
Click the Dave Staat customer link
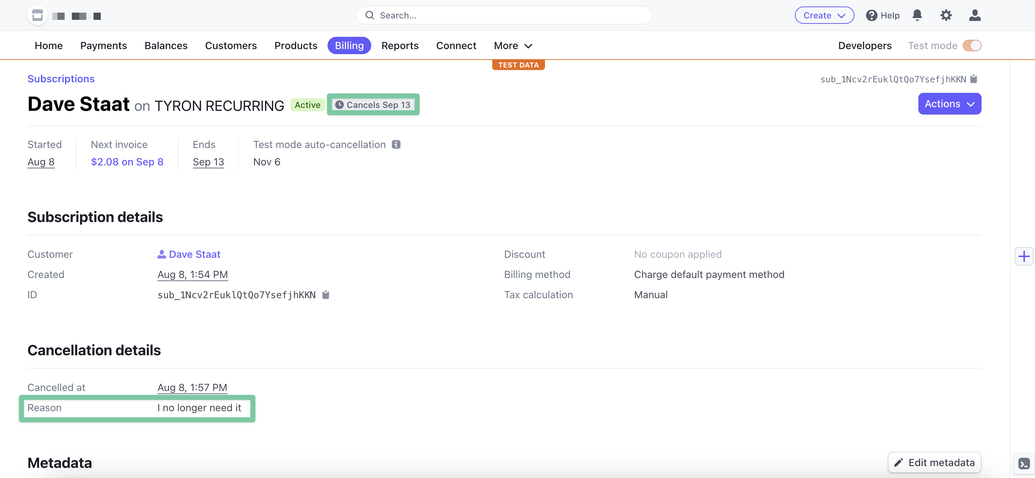click(188, 253)
